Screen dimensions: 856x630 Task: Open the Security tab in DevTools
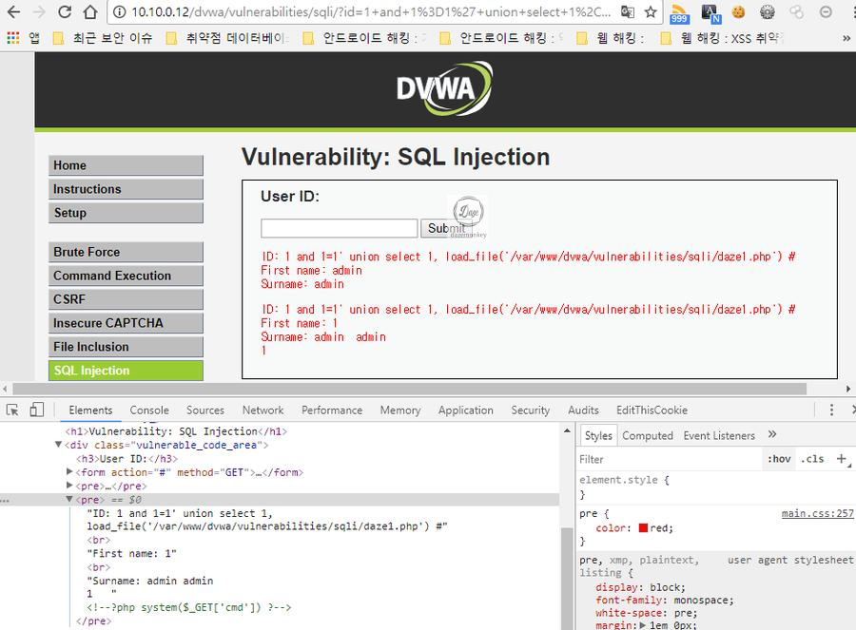point(530,410)
